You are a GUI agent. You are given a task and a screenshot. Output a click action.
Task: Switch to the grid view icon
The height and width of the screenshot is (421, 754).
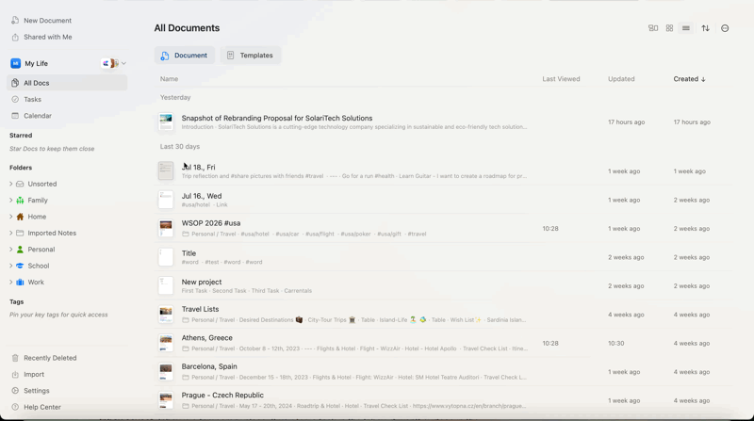click(x=669, y=28)
